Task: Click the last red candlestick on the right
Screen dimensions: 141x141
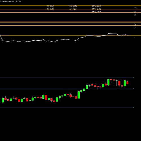Action: (x=127, y=83)
